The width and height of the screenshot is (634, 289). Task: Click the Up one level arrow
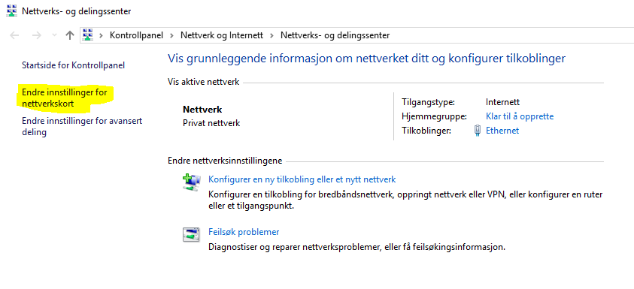70,35
